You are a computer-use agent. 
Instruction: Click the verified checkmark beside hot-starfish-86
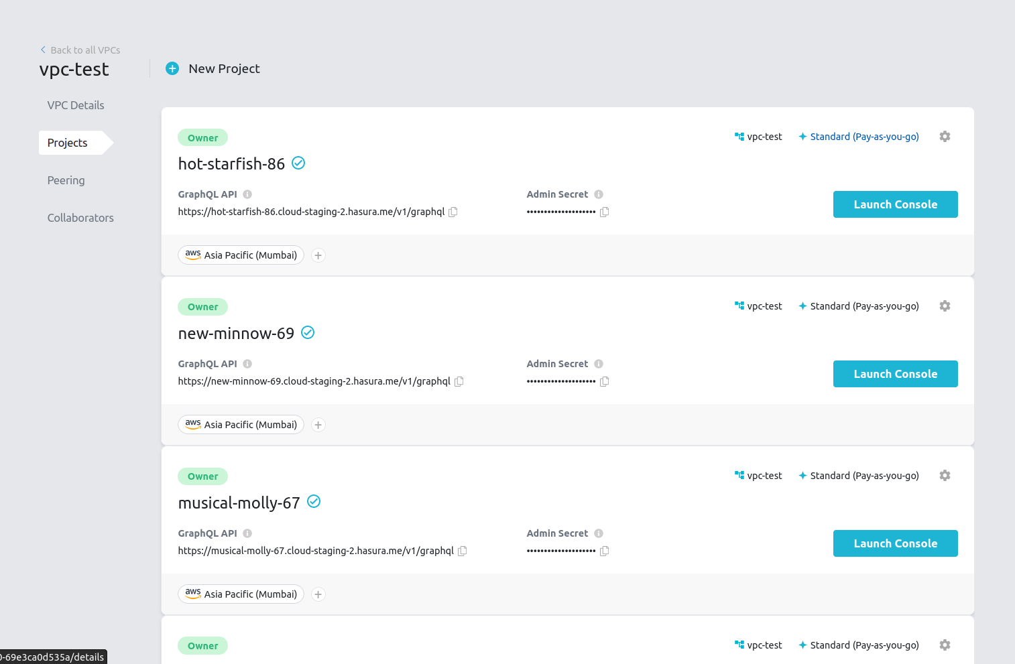[x=298, y=163]
